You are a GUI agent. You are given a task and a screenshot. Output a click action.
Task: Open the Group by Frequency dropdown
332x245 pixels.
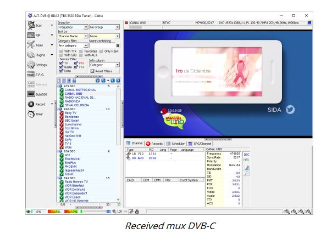[72, 27]
